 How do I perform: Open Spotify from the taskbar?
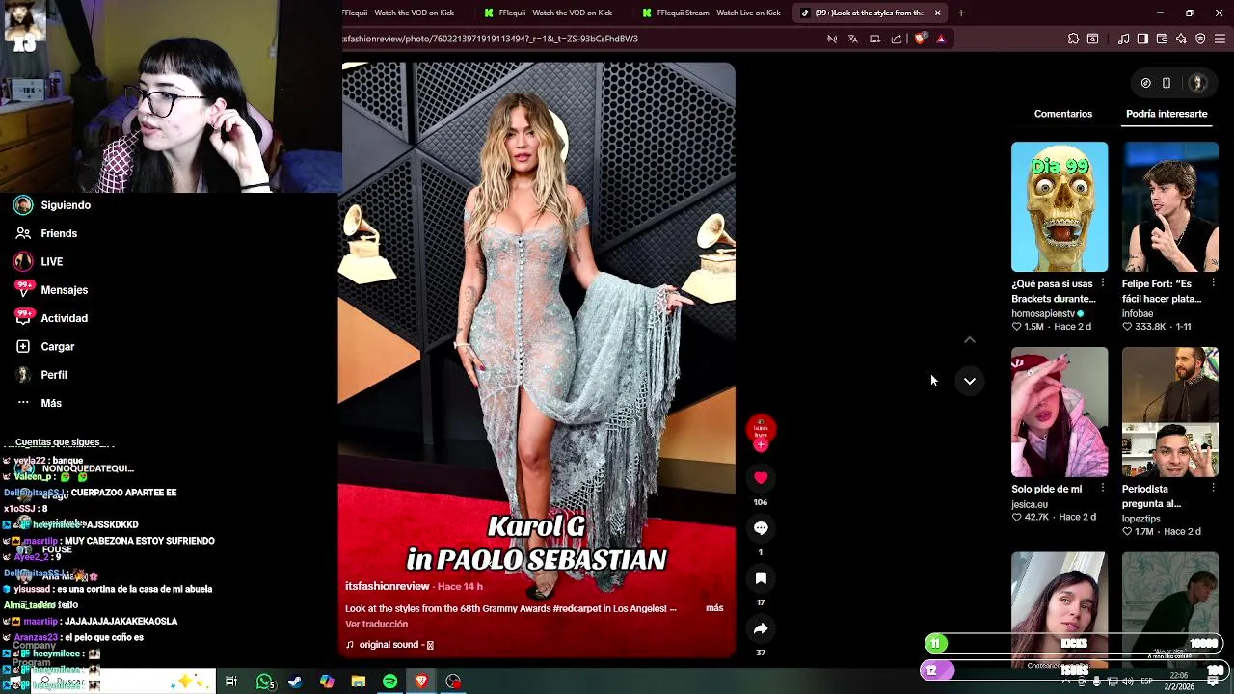coord(389,681)
